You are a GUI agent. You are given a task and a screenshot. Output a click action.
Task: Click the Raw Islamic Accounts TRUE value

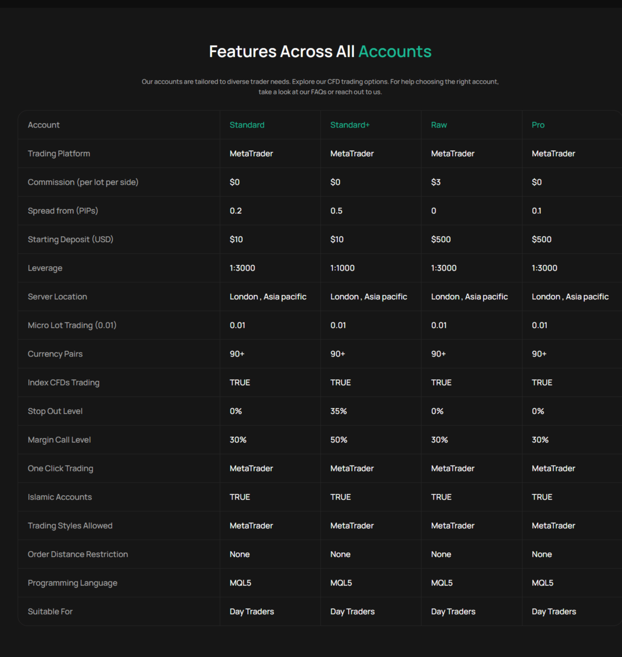[441, 497]
